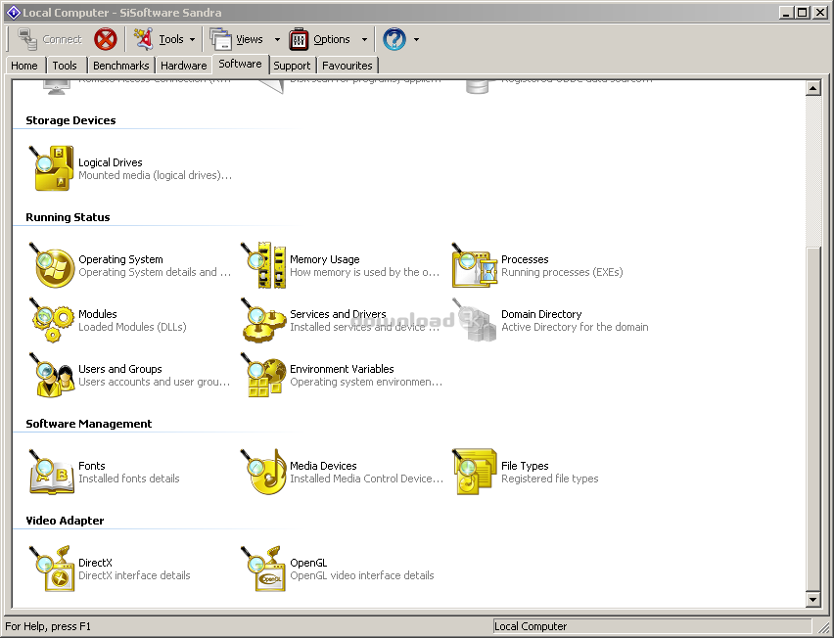Open the File Types icon
Image resolution: width=834 pixels, height=638 pixels.
(x=474, y=472)
